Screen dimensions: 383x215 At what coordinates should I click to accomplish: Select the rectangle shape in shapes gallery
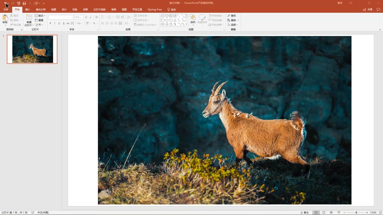(x=163, y=20)
